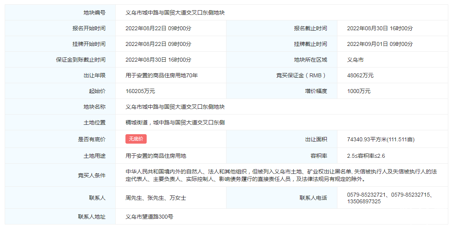Screen dimensions: 453x228
Task: Select the 地块所在区域 value 义乌市
Action: [x=355, y=60]
